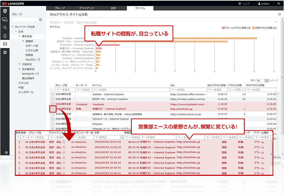This screenshot has height=196, width=284.
Task: Open the chart report icon in sidebar
Action: [5, 44]
